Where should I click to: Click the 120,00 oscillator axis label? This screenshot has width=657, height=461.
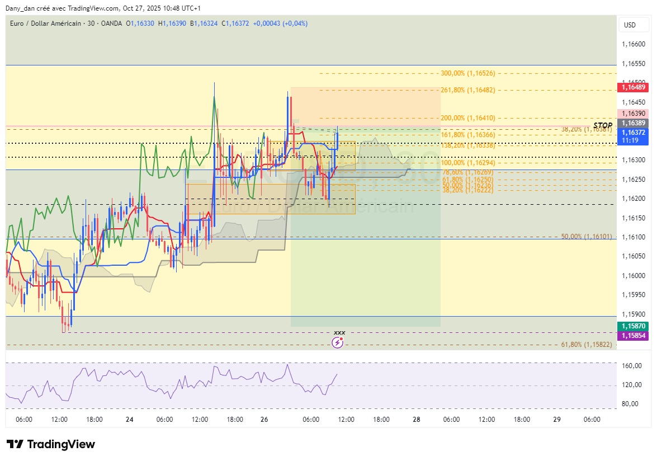click(632, 385)
